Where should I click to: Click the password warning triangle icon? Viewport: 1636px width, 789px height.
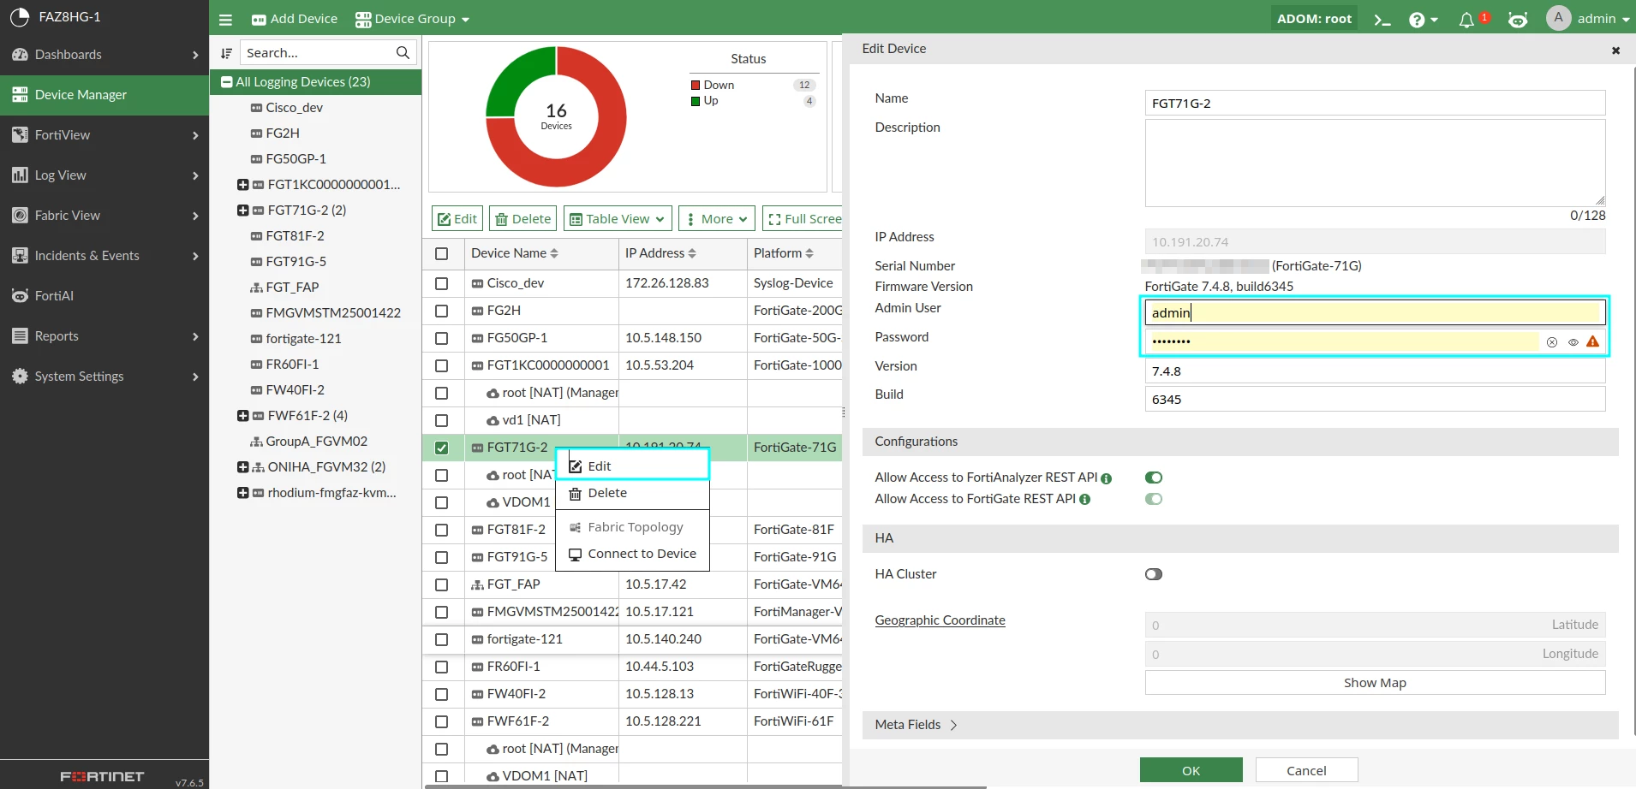(1593, 341)
